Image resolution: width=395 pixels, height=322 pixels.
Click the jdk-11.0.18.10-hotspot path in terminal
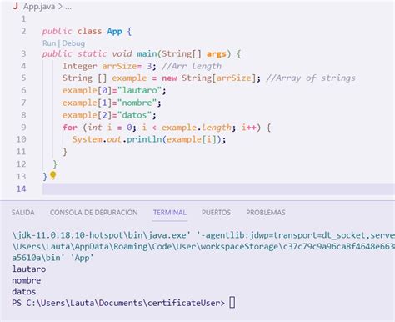pos(68,235)
